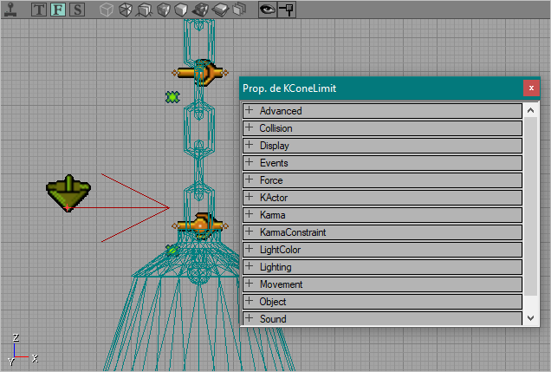Click the lighting-only flat plane mode icon

click(x=221, y=10)
